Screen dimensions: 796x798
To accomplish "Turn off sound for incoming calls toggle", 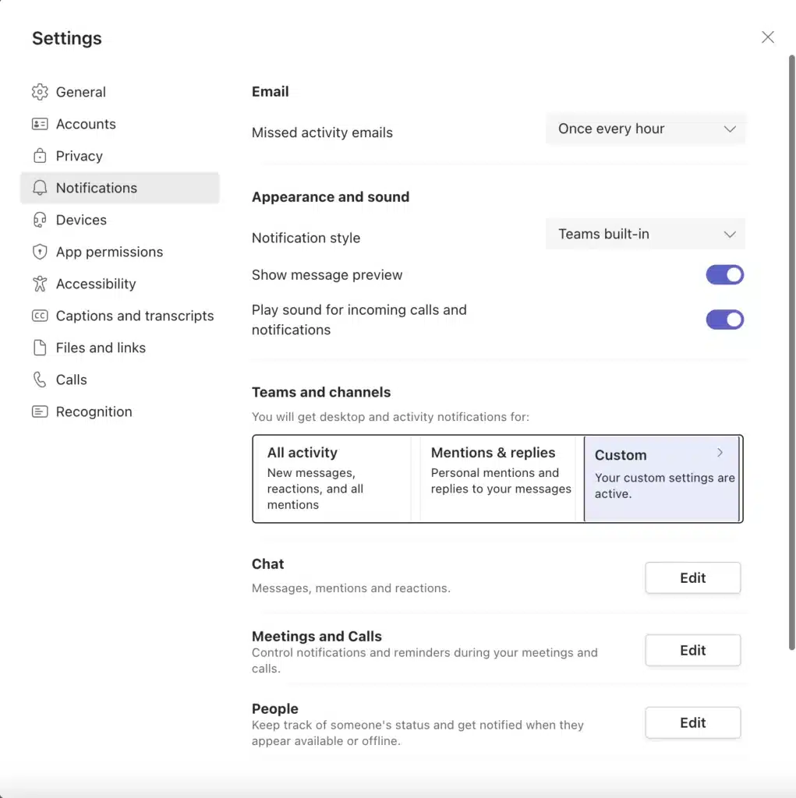I will [x=724, y=320].
